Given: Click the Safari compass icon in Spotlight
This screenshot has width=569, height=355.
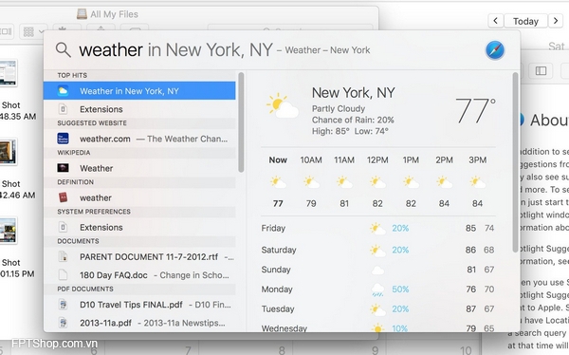Looking at the screenshot, I should point(495,50).
